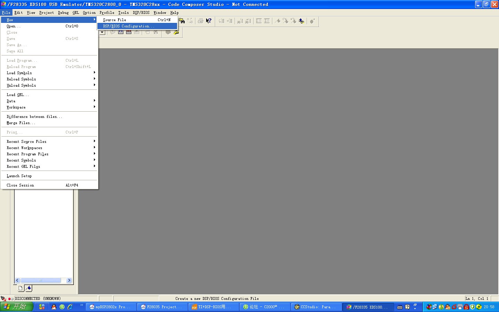This screenshot has height=312, width=499.
Task: Choose Close Session menu entry
Action: coord(49,185)
